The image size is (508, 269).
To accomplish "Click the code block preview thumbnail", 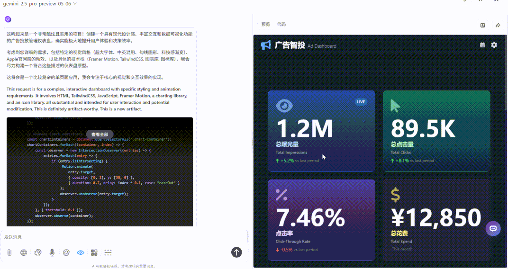I will click(x=100, y=171).
